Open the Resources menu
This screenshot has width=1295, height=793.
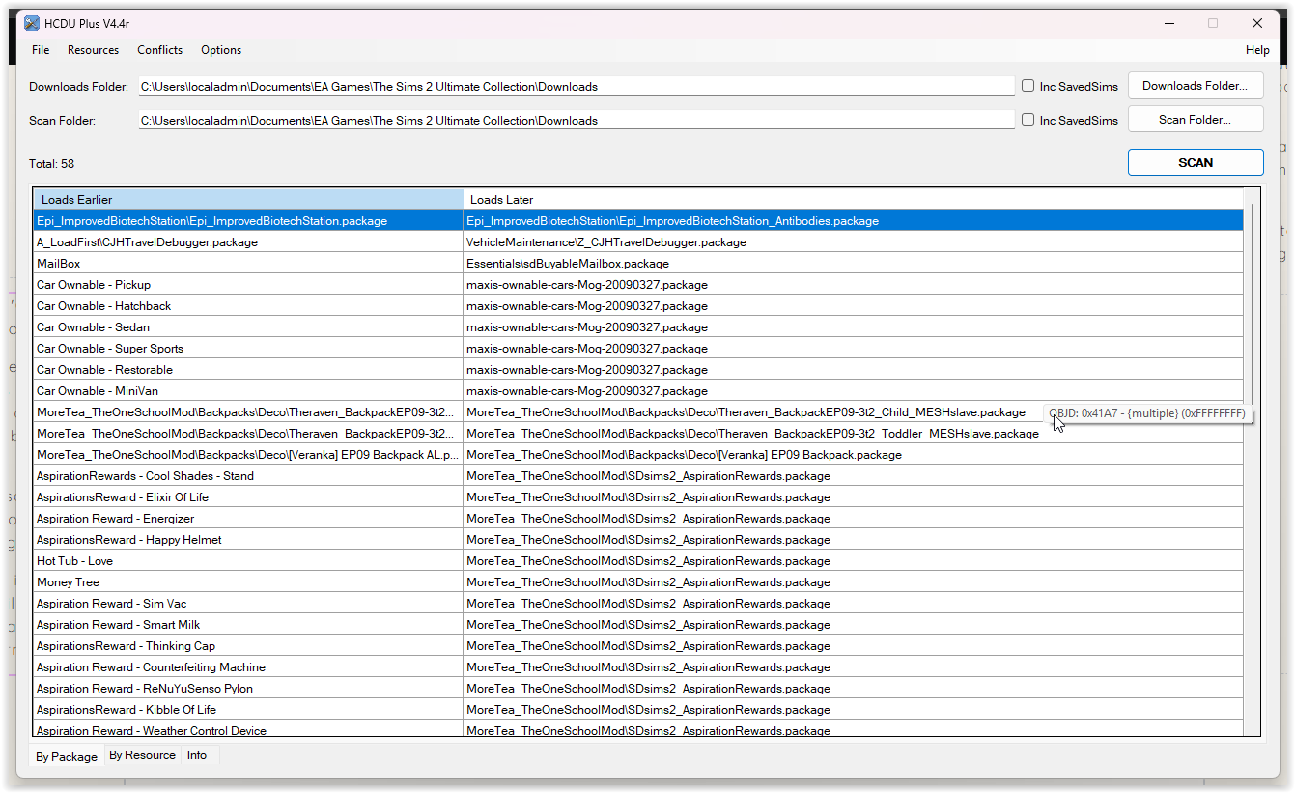tap(93, 50)
